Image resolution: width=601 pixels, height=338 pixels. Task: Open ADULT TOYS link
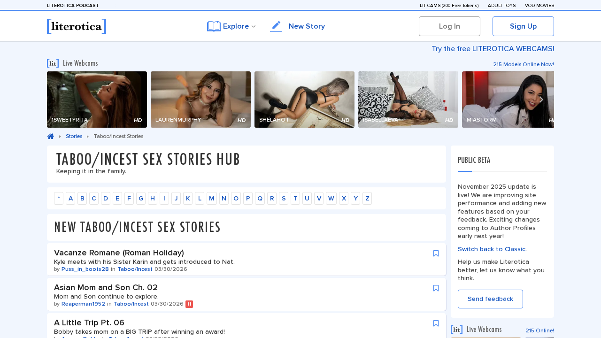(x=501, y=6)
